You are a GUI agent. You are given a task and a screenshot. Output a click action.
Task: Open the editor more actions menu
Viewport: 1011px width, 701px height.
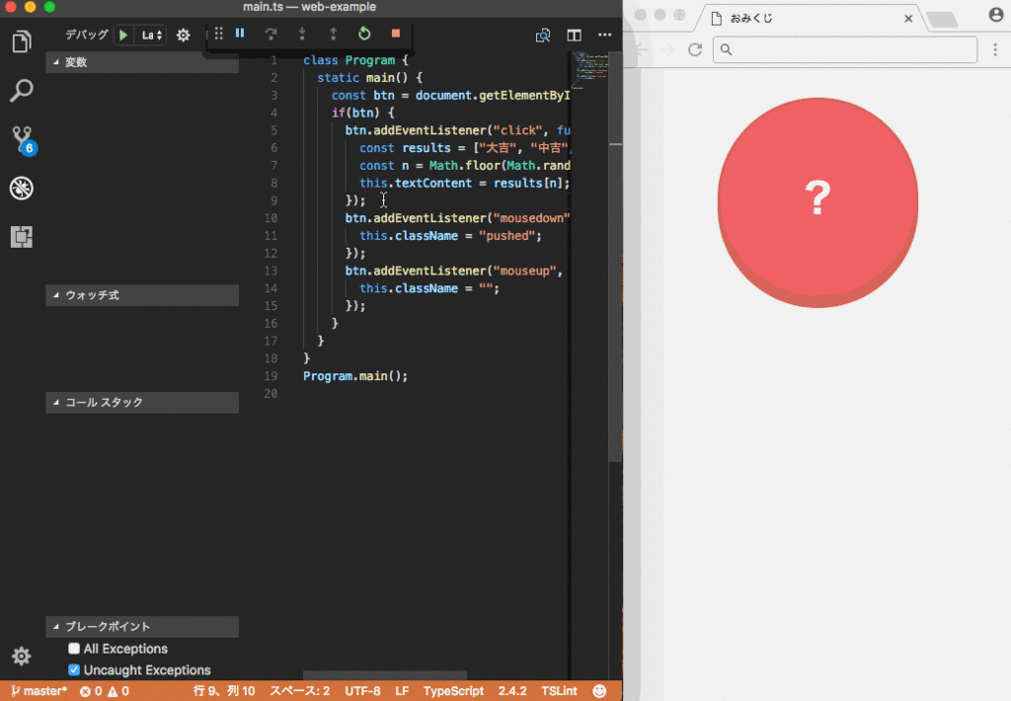coord(605,35)
